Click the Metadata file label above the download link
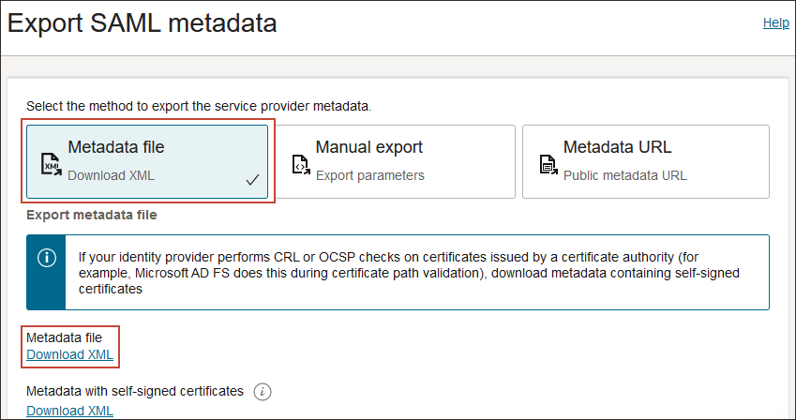Viewport: 796px width, 420px height. pos(64,337)
